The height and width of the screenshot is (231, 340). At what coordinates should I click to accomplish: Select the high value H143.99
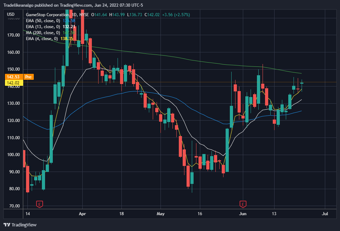[x=117, y=15]
